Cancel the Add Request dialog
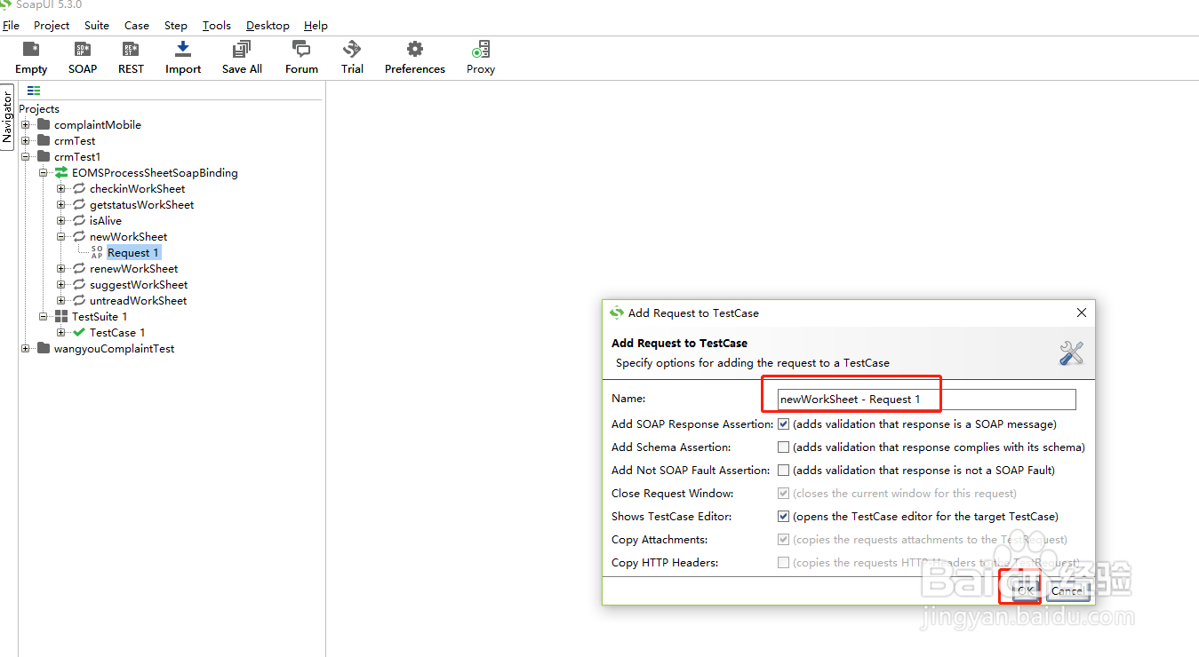The height and width of the screenshot is (657, 1199). tap(1067, 590)
